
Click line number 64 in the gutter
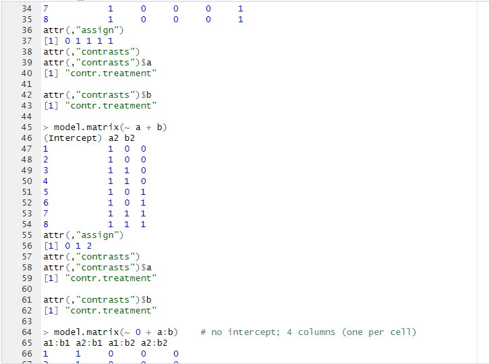(x=27, y=332)
